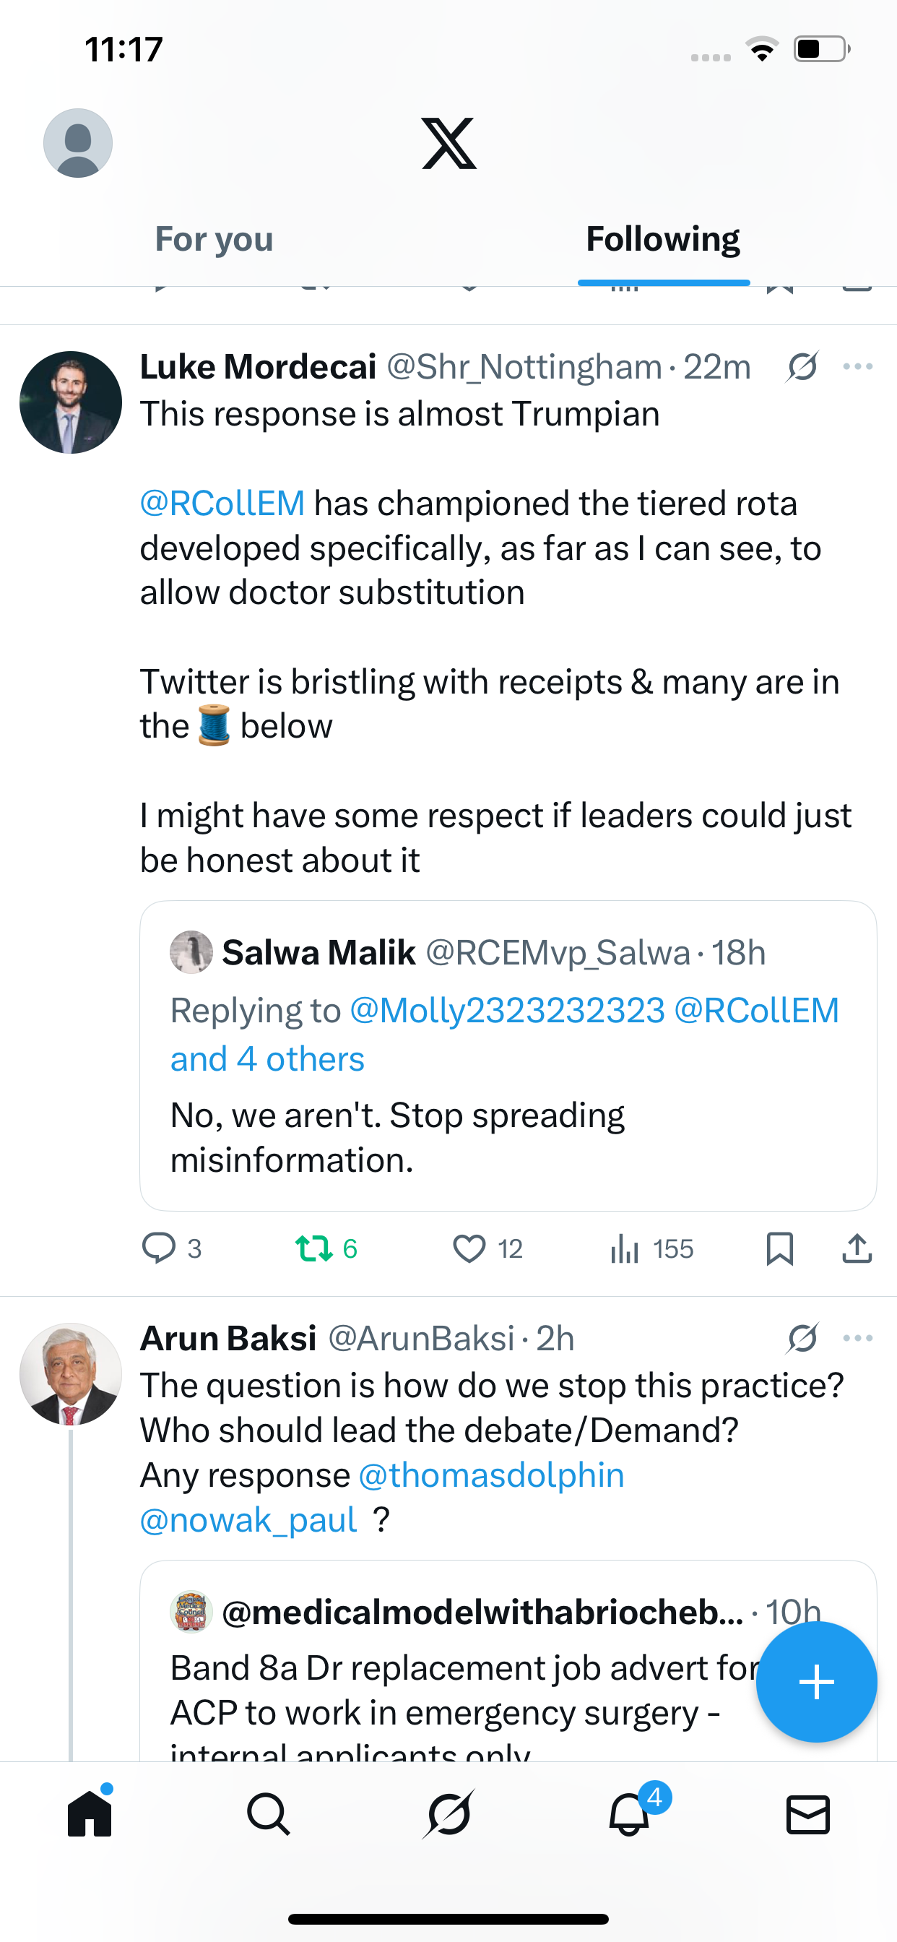Bookmark Luke Mordecai's post
The image size is (897, 1942).
[779, 1248]
